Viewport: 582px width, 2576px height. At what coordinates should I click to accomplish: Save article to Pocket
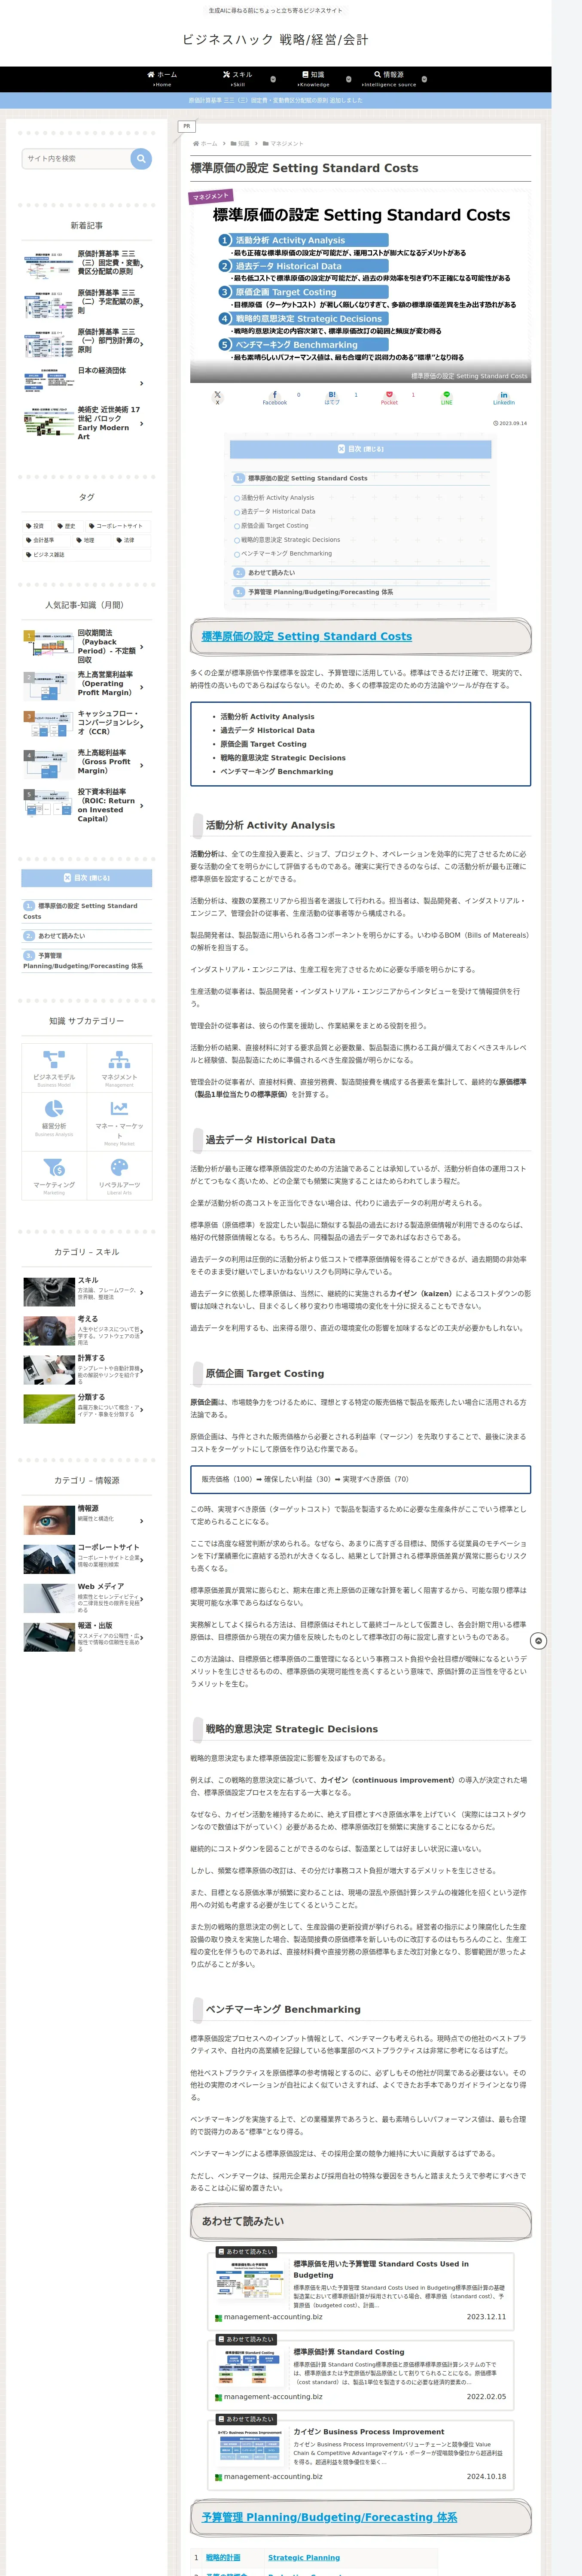389,398
